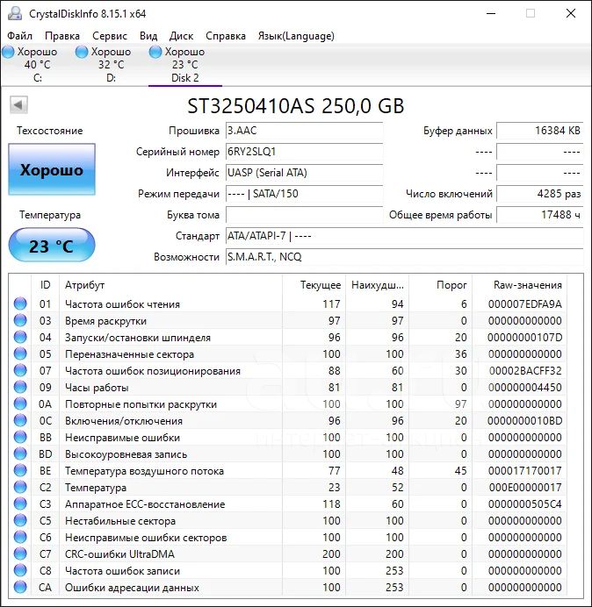Open the Файл menu

[19, 36]
